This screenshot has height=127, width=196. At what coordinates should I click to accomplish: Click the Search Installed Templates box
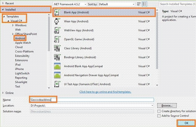(178, 4)
